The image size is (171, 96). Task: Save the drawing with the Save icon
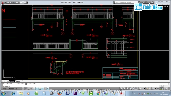[x=14, y=3]
